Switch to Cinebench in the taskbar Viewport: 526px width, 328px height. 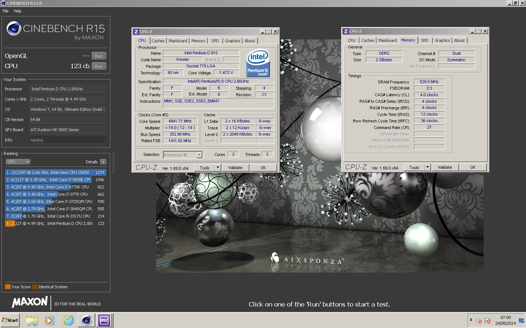[87, 321]
